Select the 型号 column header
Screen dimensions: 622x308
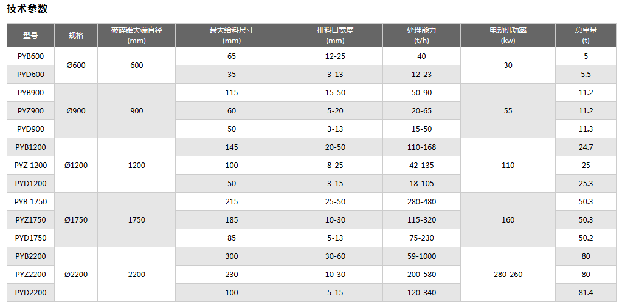(30, 35)
